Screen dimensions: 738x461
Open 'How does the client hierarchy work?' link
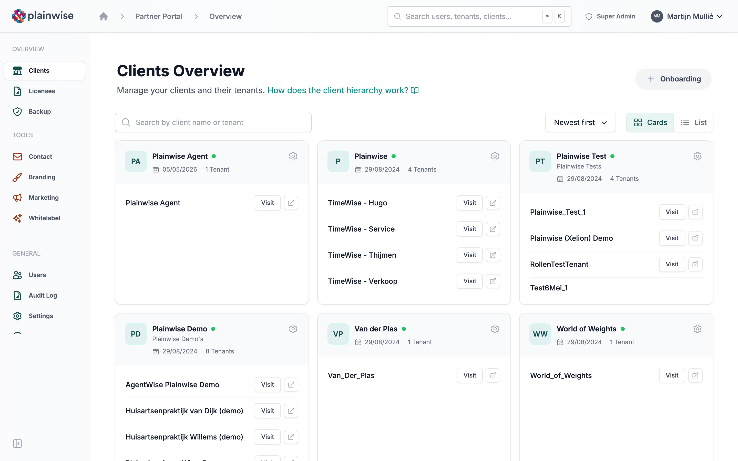click(x=343, y=90)
